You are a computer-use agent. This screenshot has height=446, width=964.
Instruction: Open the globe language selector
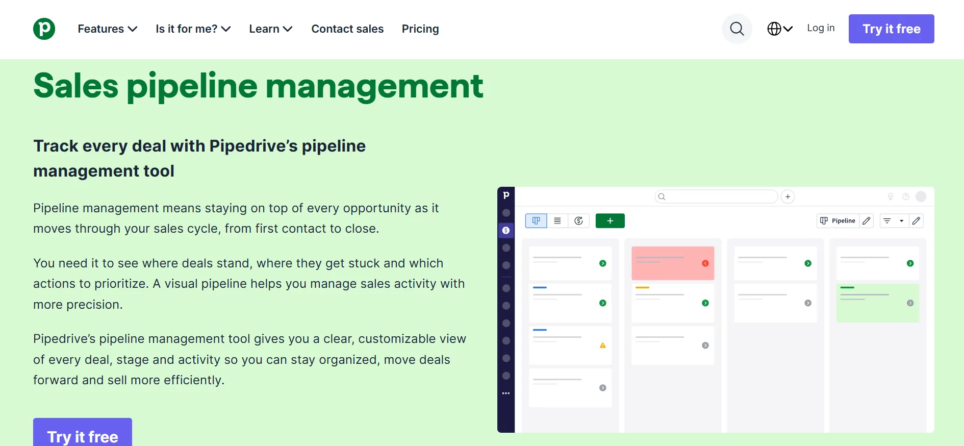[779, 29]
